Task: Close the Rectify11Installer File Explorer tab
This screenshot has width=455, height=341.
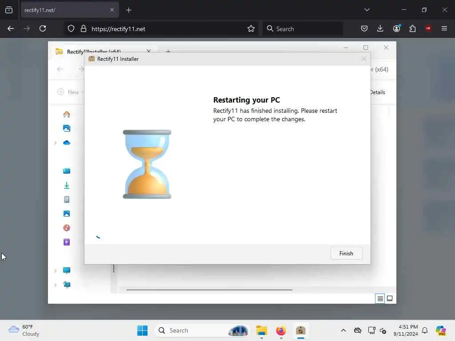Action: point(148,51)
